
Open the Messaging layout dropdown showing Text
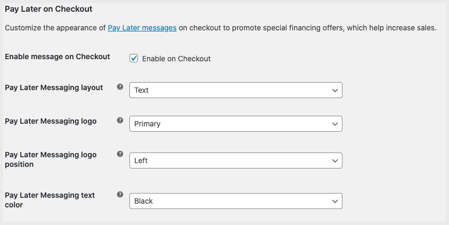pos(235,90)
